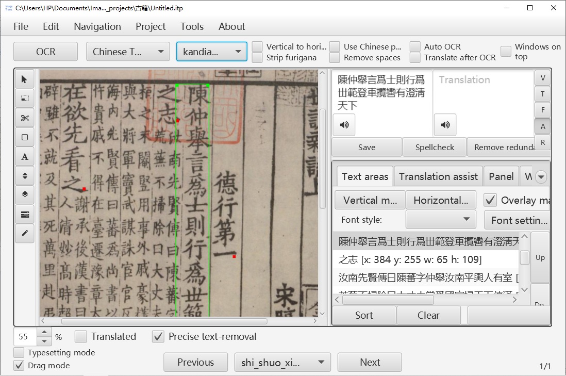Run Spellcheck on the text
Image resolution: width=566 pixels, height=376 pixels.
pyautogui.click(x=435, y=147)
